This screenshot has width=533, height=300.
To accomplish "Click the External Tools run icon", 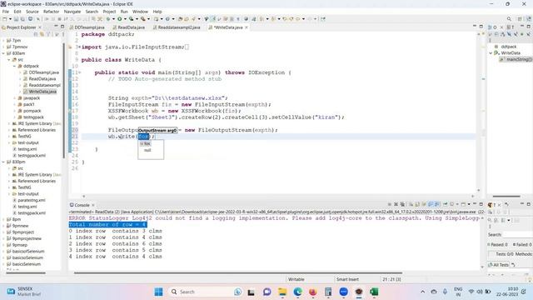I will (142, 19).
